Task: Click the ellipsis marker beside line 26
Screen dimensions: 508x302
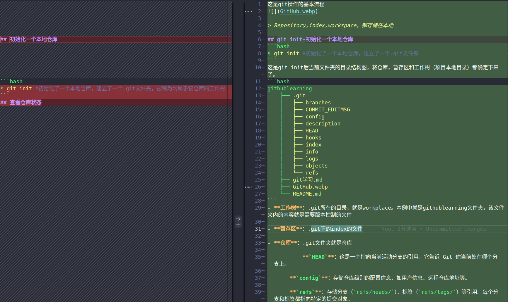Action: pos(248,187)
